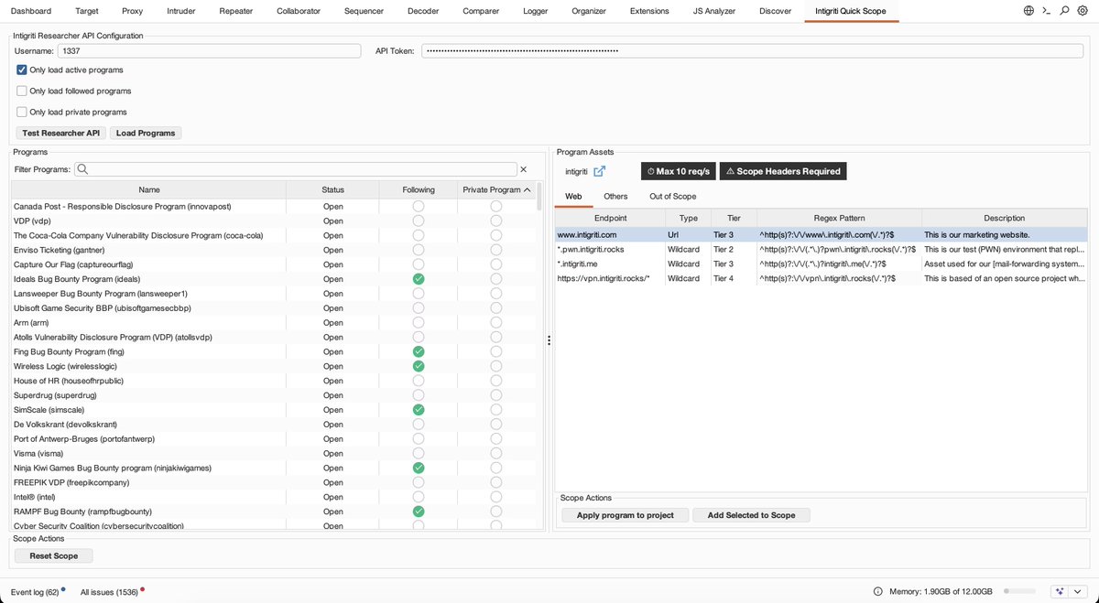Click Add Selected to Scope
The height and width of the screenshot is (603, 1099).
click(751, 515)
